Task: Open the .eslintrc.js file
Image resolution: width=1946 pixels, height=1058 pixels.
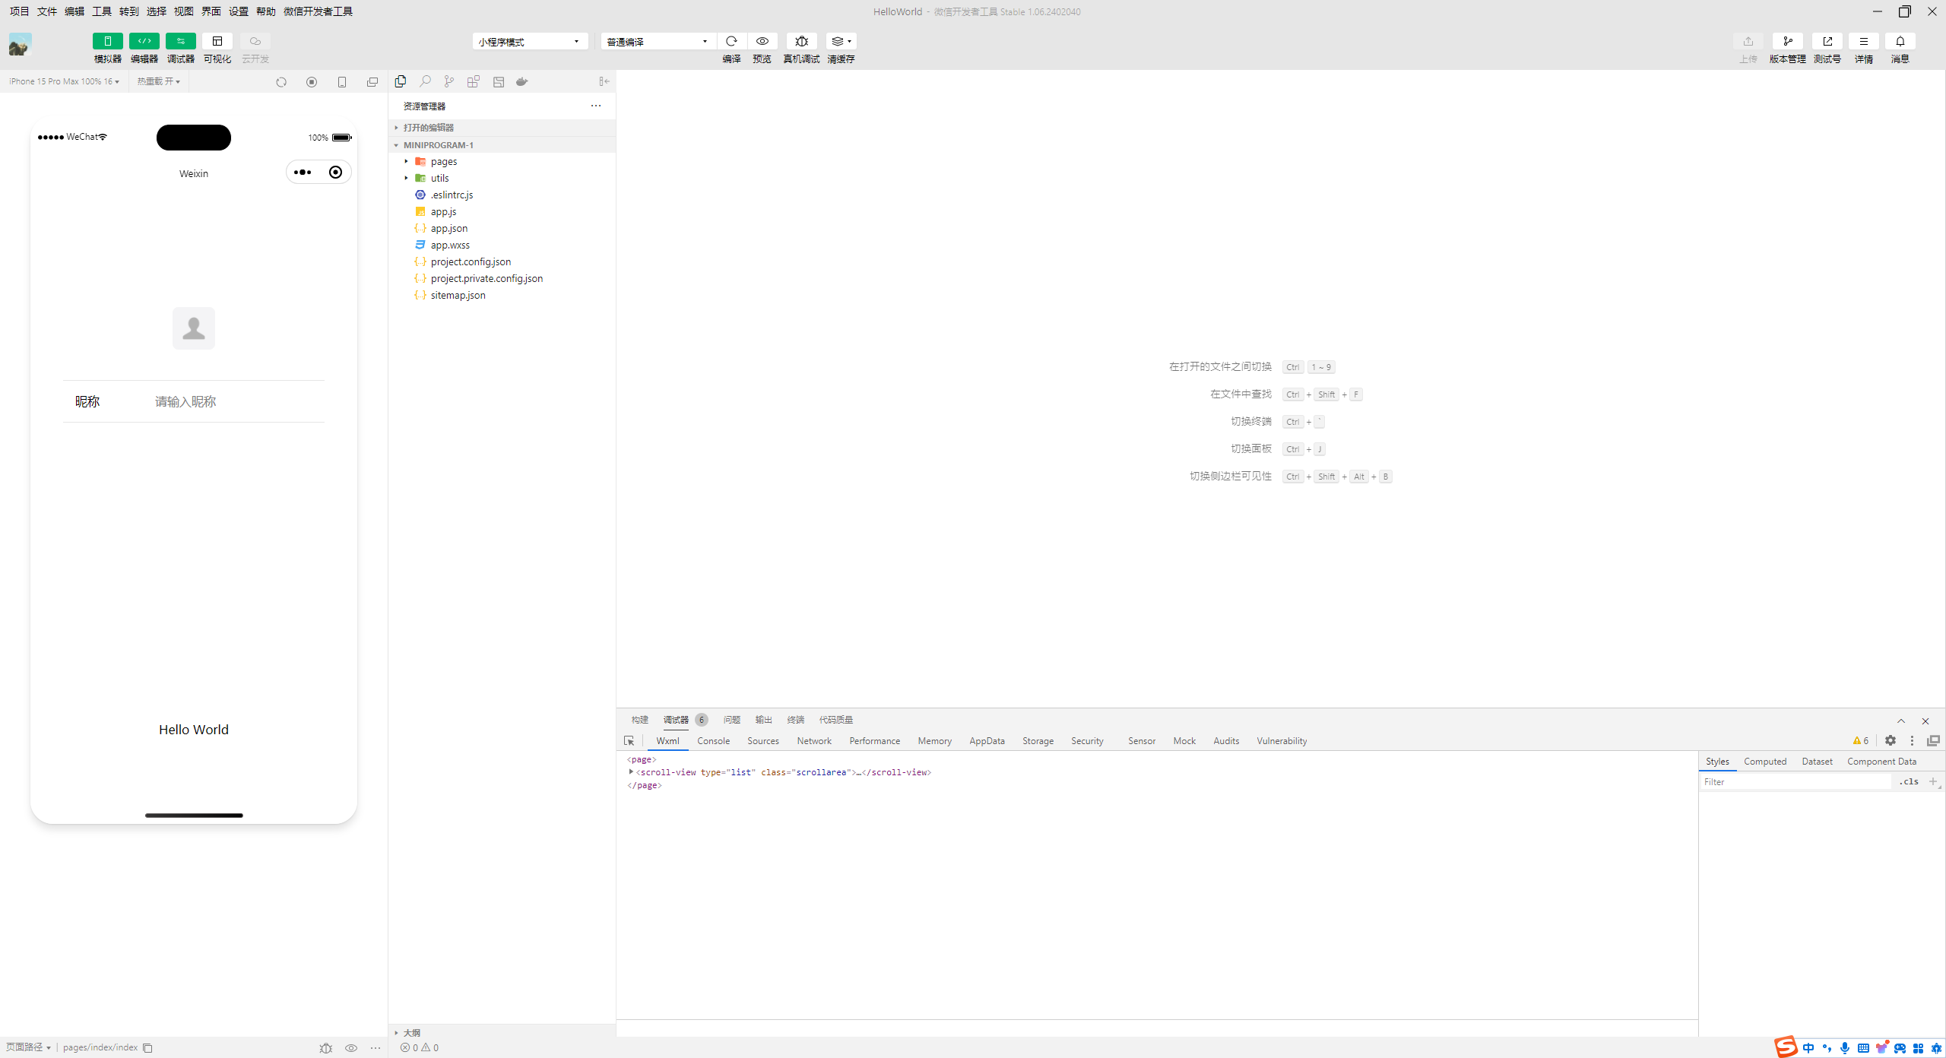Action: click(502, 195)
